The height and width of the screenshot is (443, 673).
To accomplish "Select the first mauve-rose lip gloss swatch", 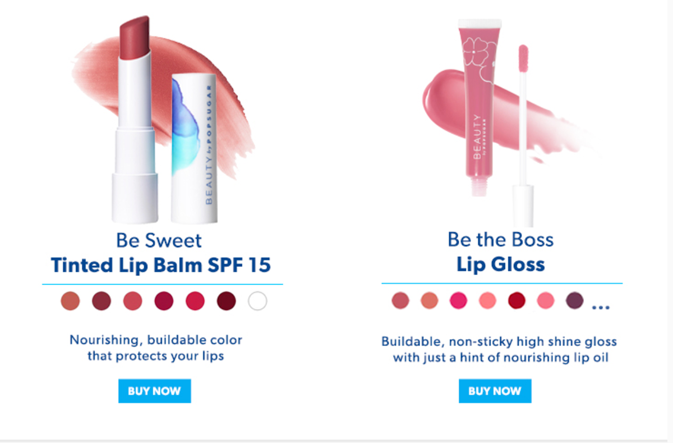I will 400,300.
